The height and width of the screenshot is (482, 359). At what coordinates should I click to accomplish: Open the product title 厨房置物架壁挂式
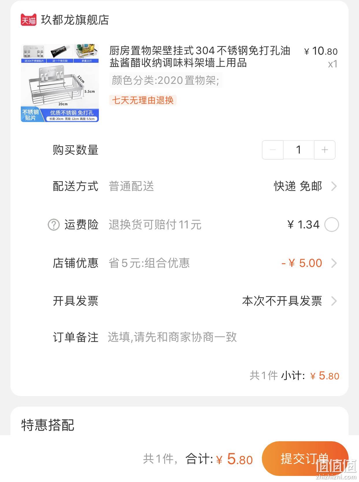click(200, 57)
